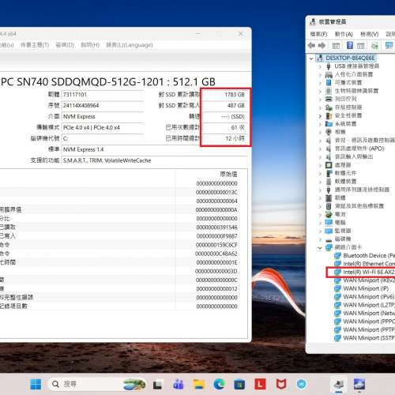The image size is (395, 395).
Task: Click the green update driver toolbar icon
Action: (374, 46)
